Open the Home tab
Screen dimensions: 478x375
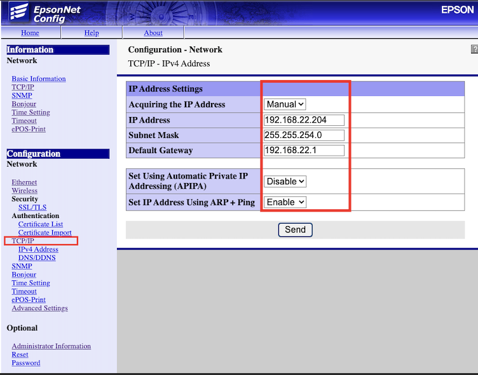[x=30, y=32]
